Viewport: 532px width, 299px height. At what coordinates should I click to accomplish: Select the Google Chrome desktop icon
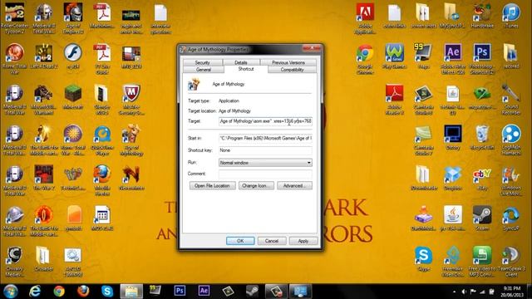(365, 59)
